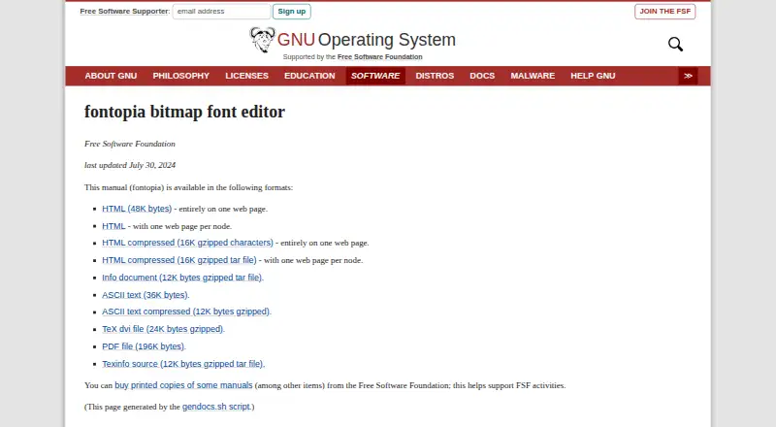Select the SOFTWARE menu item

click(375, 76)
